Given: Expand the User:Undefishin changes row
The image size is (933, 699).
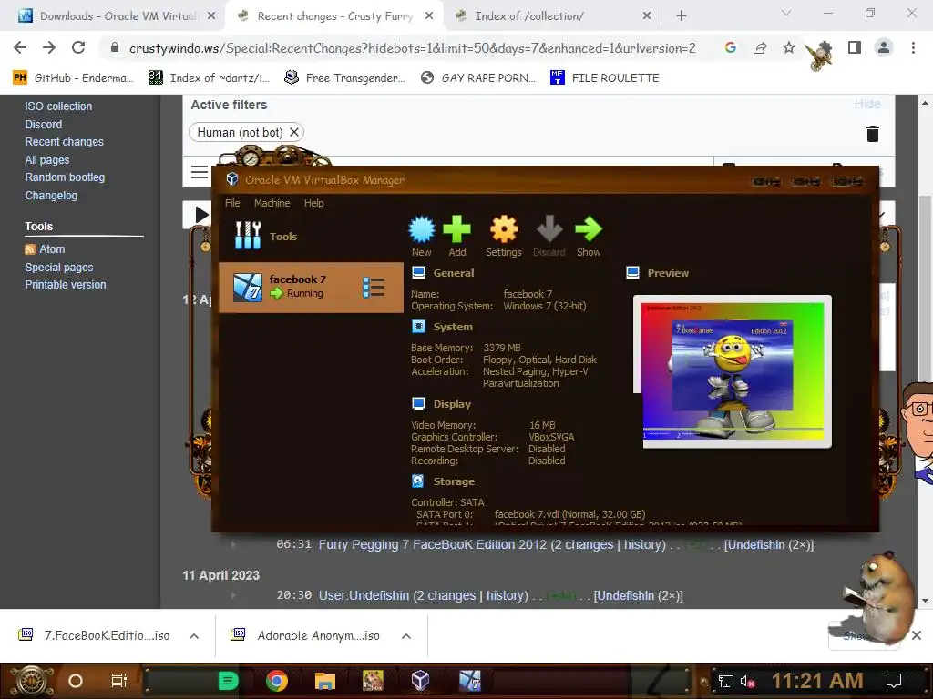Looking at the screenshot, I should [x=233, y=595].
